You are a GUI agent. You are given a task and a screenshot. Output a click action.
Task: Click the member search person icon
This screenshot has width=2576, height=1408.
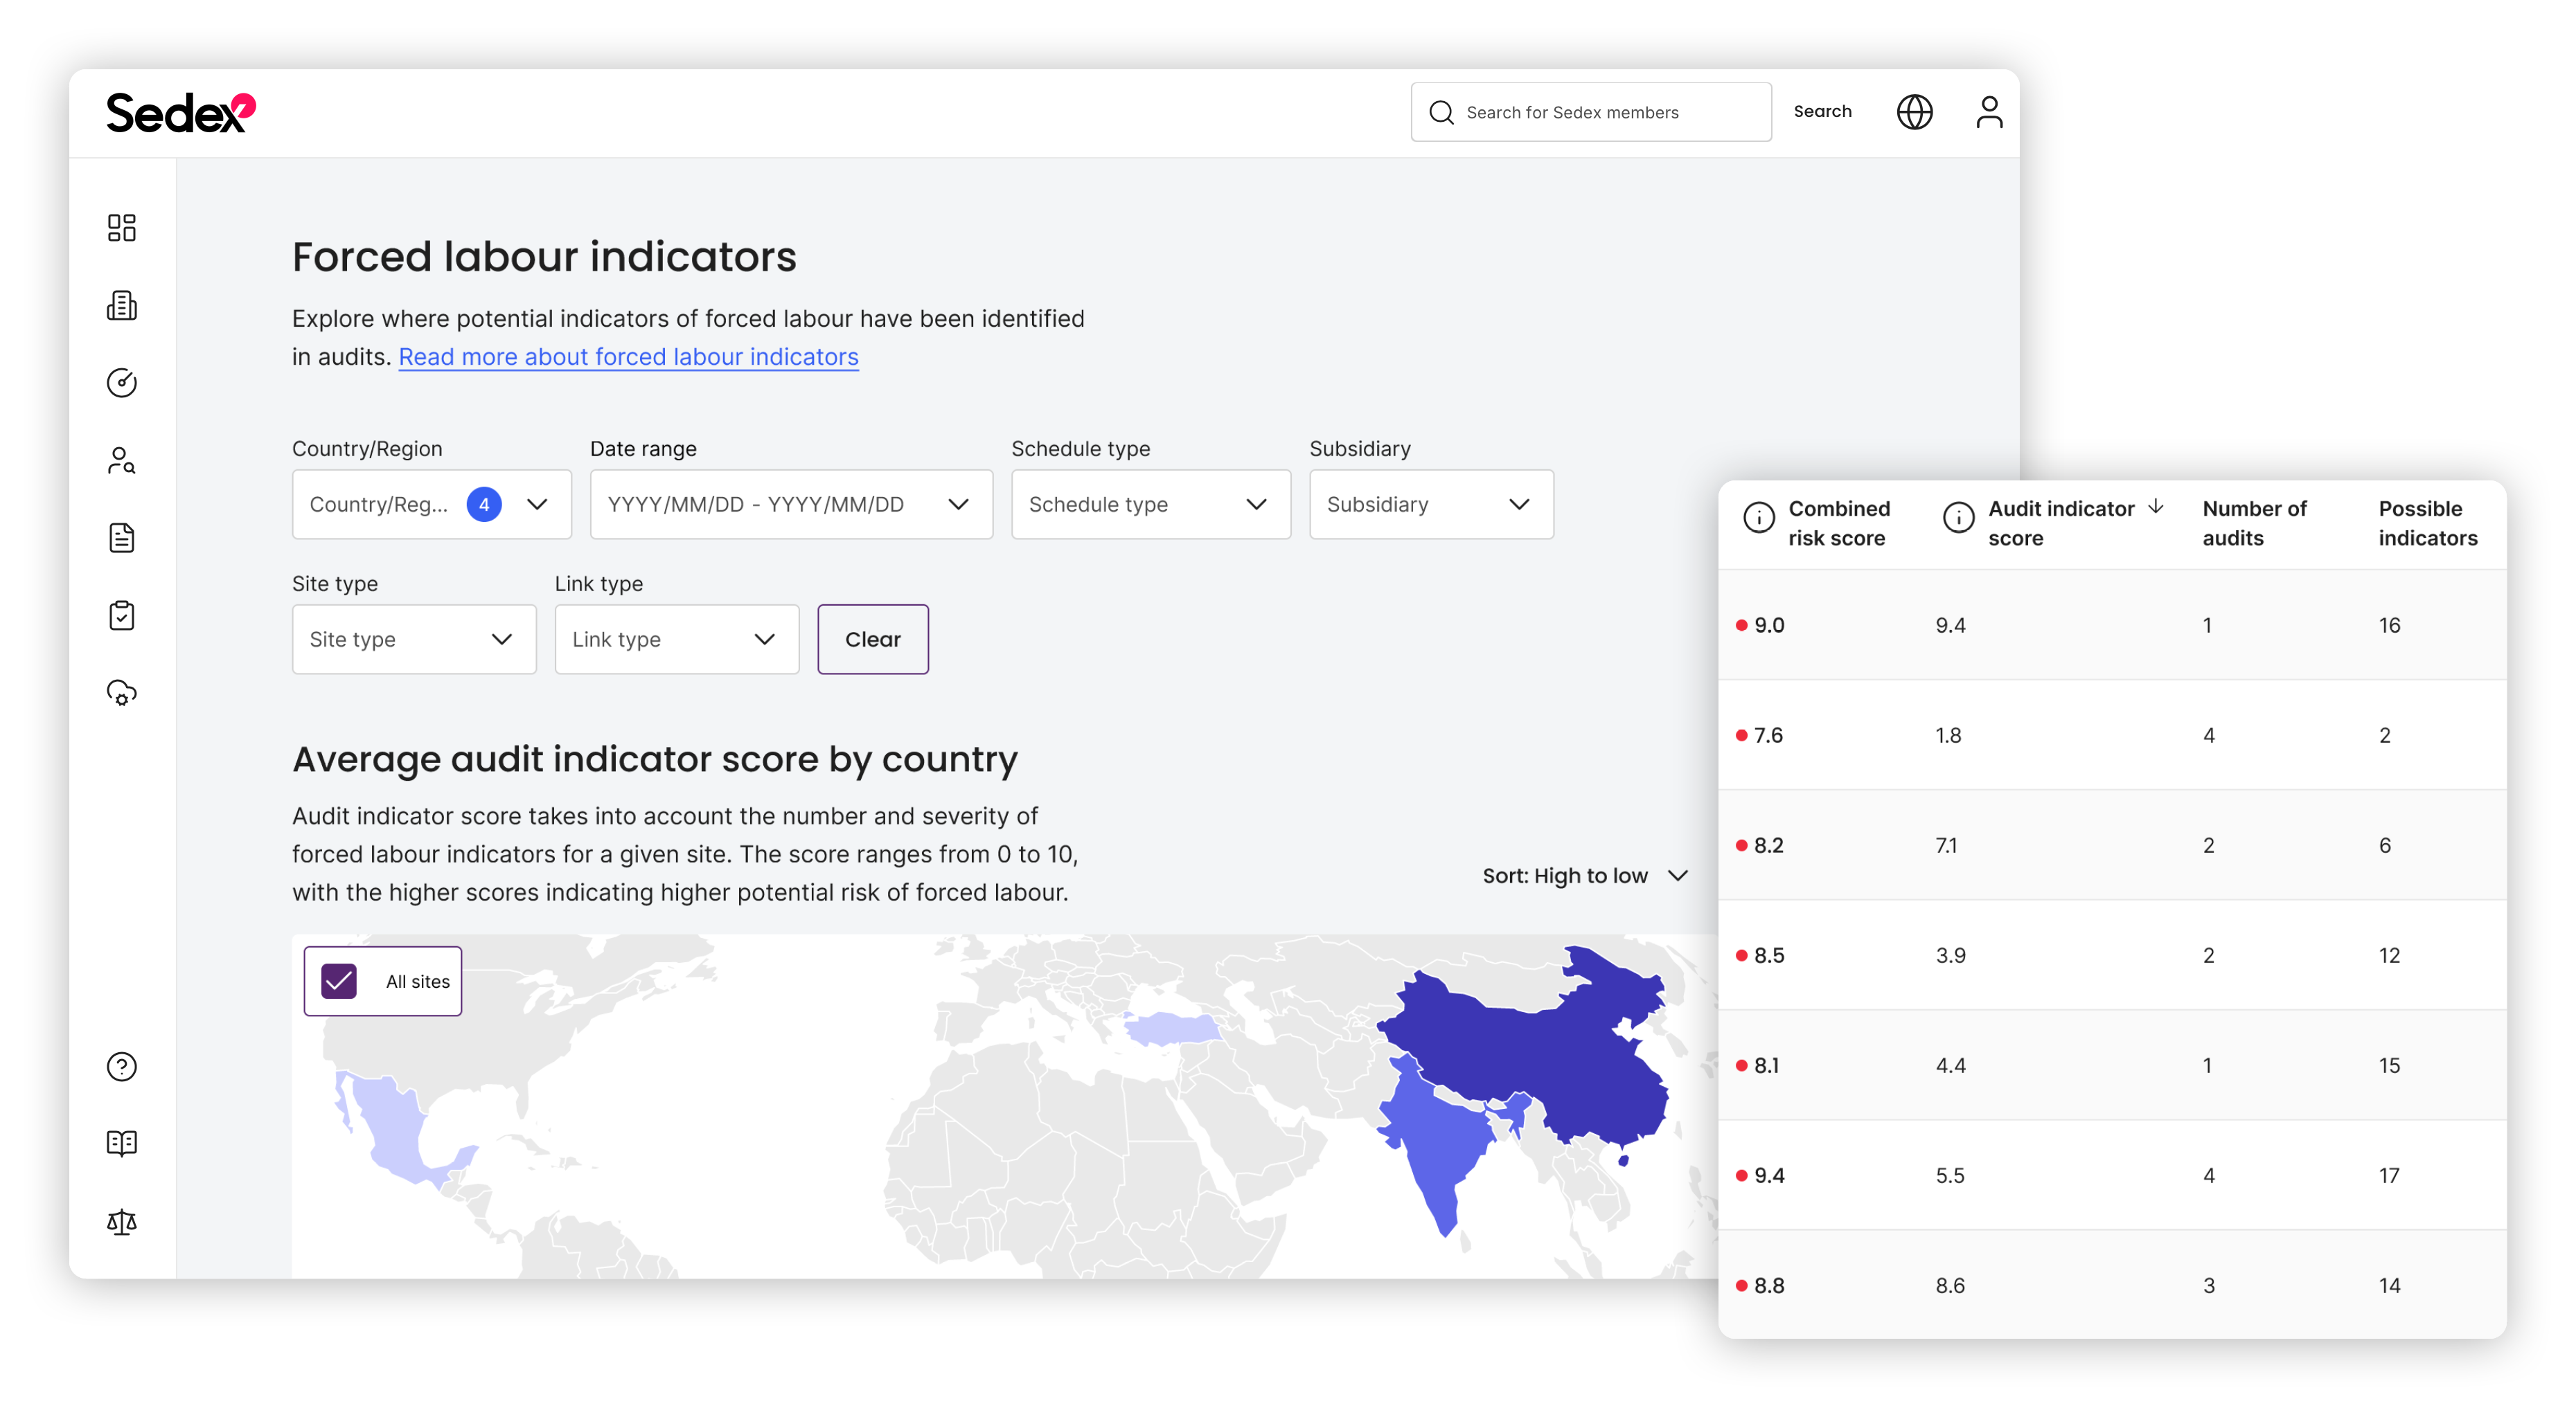[x=121, y=460]
